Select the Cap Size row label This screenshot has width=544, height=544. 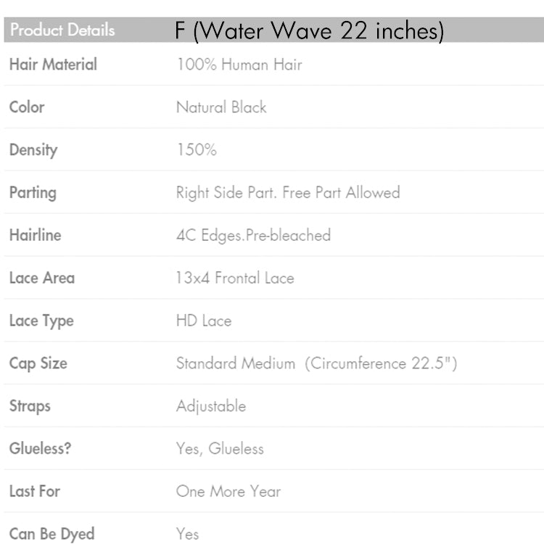[x=38, y=363]
